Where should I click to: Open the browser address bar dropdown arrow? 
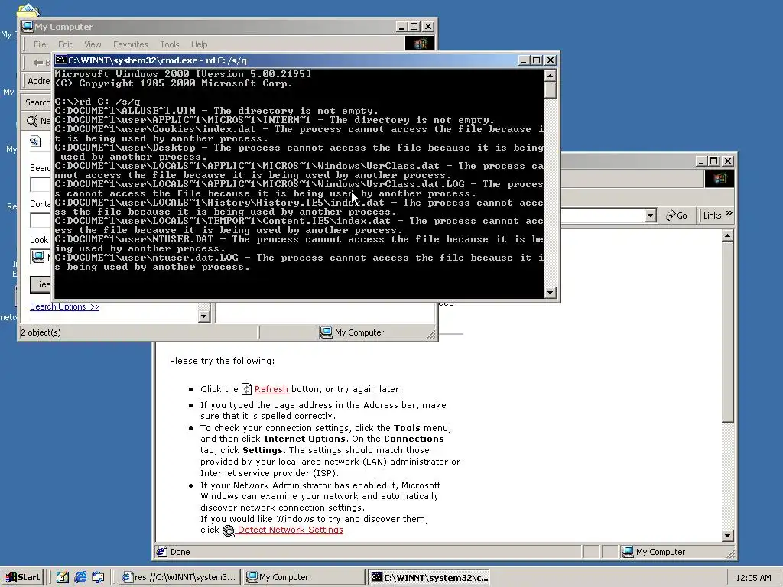pyautogui.click(x=650, y=216)
